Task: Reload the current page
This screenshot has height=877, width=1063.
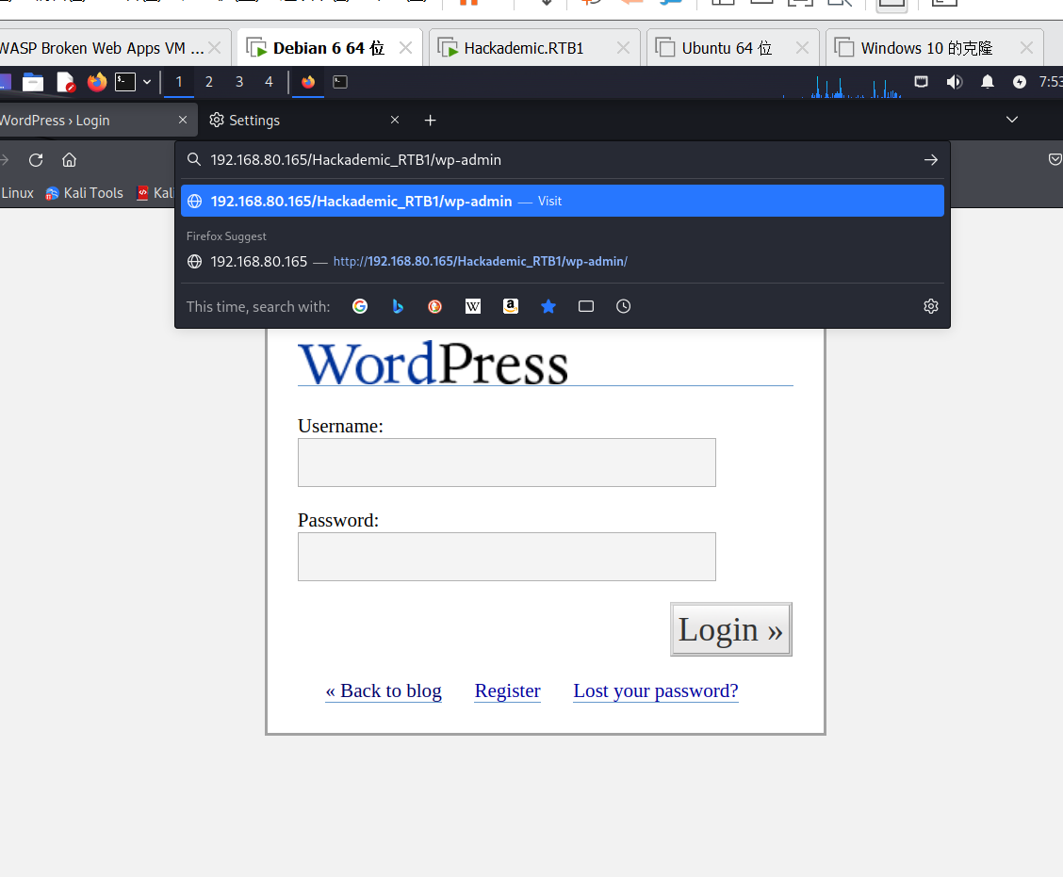Action: coord(36,160)
